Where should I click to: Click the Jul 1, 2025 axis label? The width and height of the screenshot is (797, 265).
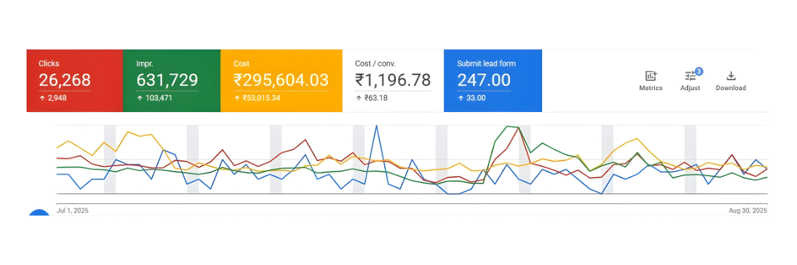point(72,211)
